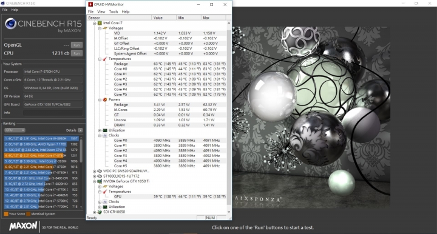Click the MAXON logo at bottom
The image size is (437, 234).
(x=23, y=226)
